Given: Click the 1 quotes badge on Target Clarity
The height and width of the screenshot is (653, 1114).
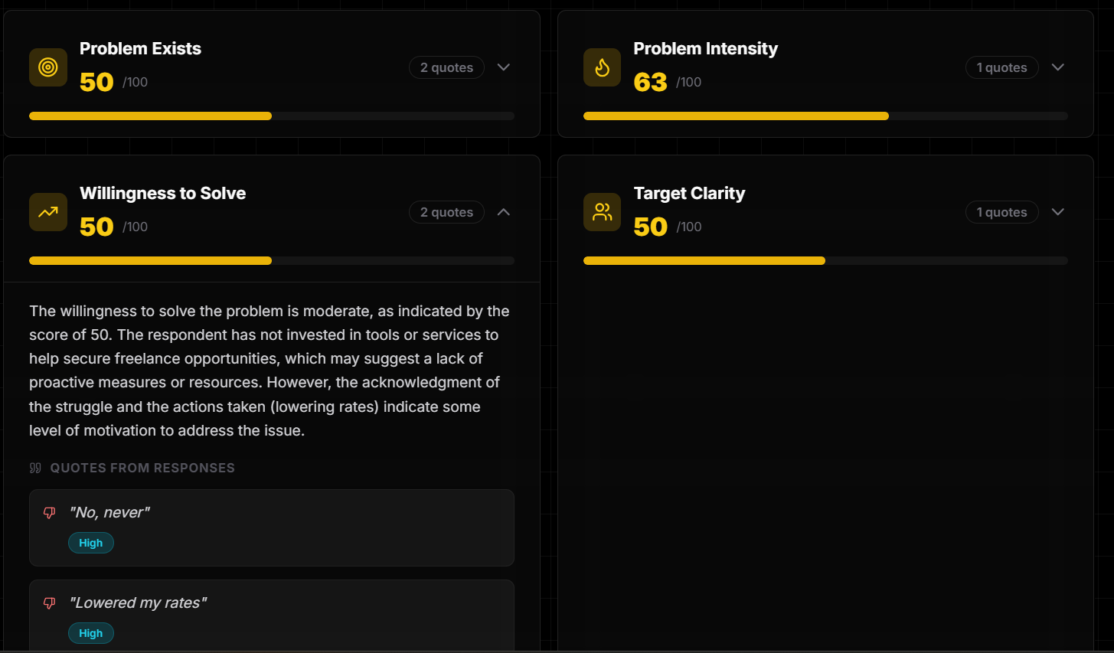Looking at the screenshot, I should [1001, 212].
